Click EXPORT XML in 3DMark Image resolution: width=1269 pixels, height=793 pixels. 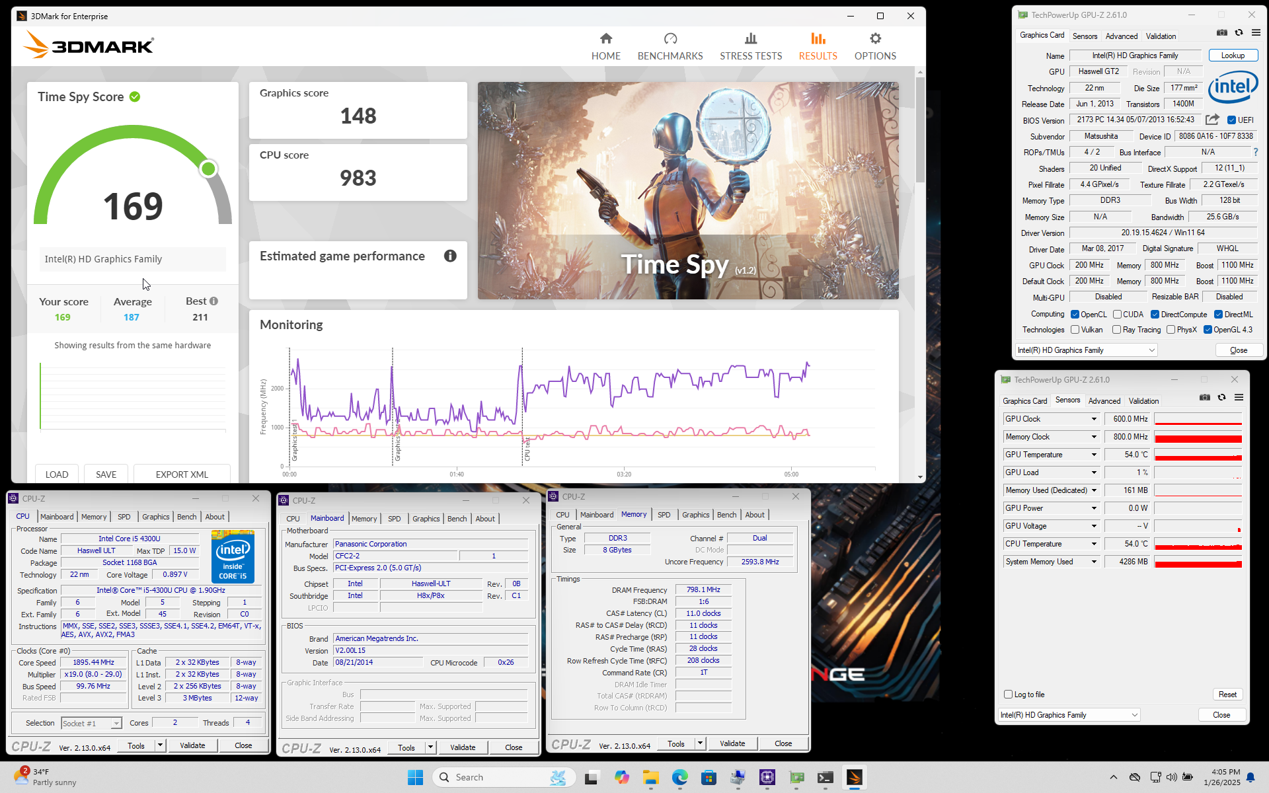click(182, 474)
